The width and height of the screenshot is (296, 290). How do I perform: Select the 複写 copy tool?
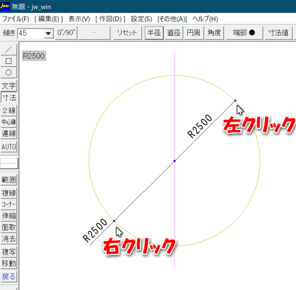coord(9,252)
